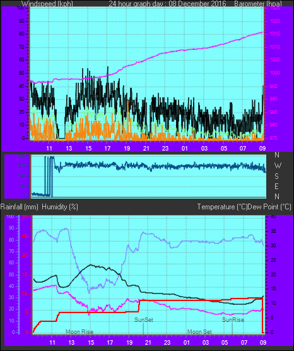Screen dimensions: 294x351
Task: Click the pink "975" barometer axis value
Action: coord(273,138)
